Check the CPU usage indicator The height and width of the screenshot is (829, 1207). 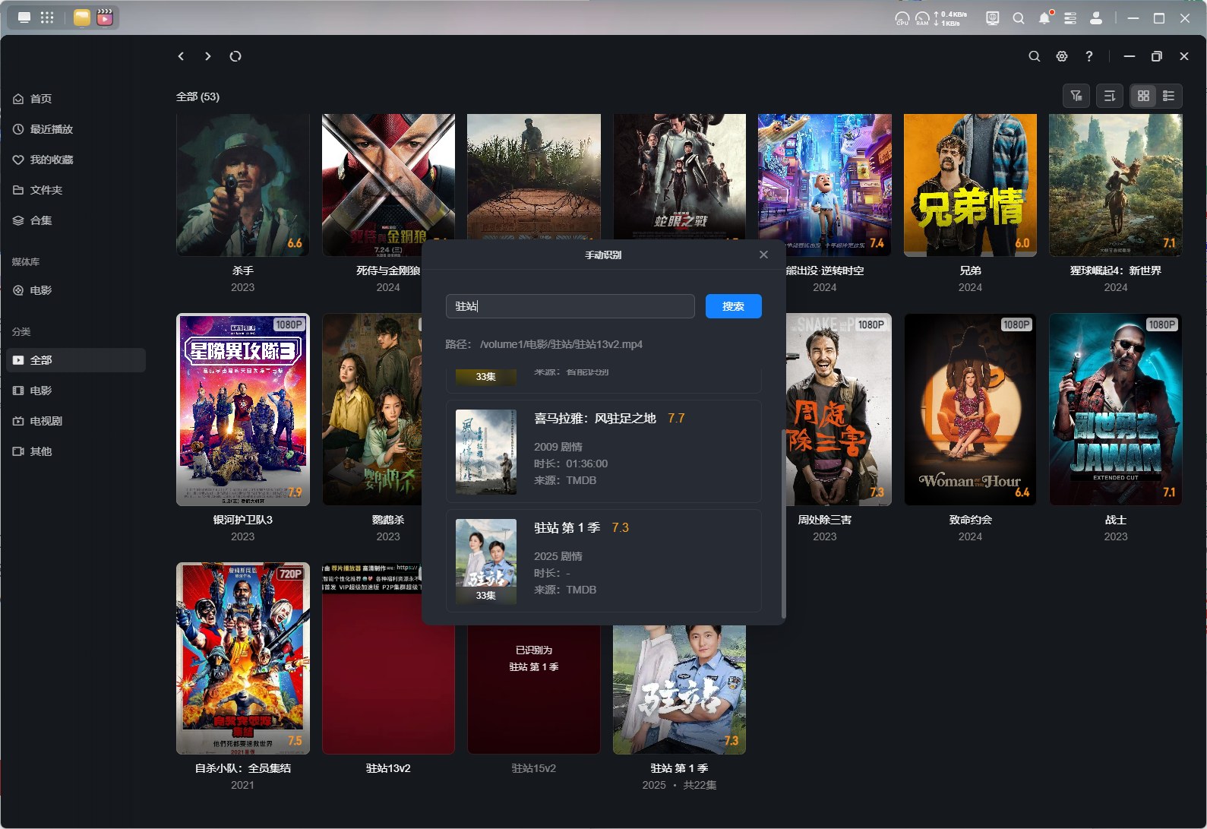pyautogui.click(x=902, y=18)
